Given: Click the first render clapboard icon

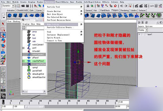Looking at the screenshot, I should click(137, 6).
